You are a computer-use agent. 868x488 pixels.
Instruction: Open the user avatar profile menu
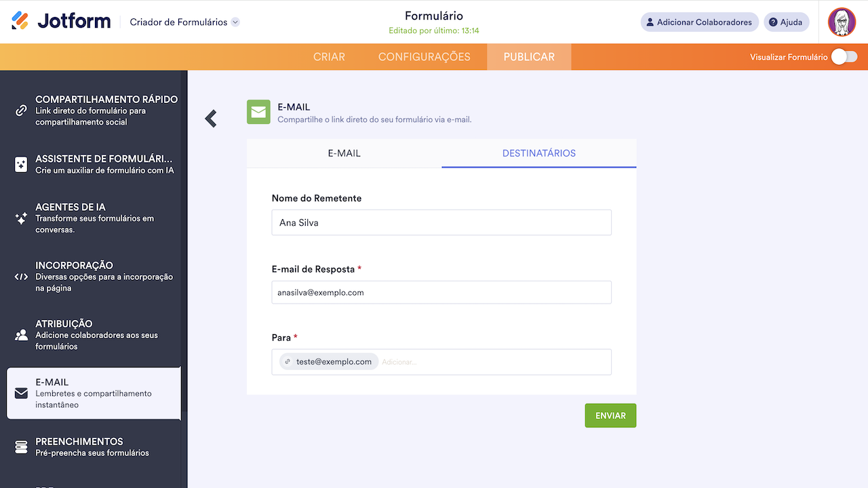[842, 22]
